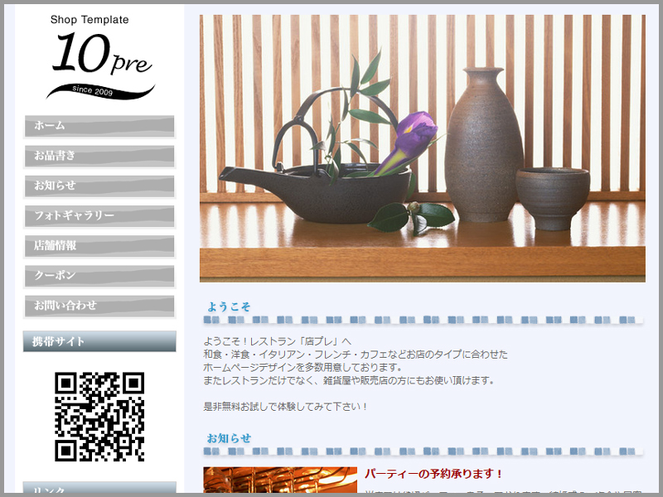This screenshot has width=663, height=497.
Task: Click the 'Shop Template' text above logo
Action: point(90,20)
